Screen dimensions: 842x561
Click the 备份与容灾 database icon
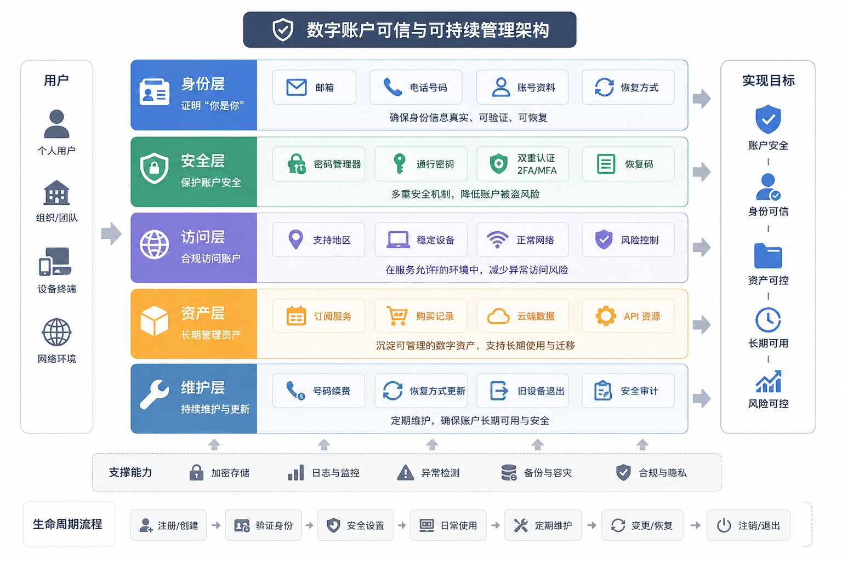(x=509, y=472)
